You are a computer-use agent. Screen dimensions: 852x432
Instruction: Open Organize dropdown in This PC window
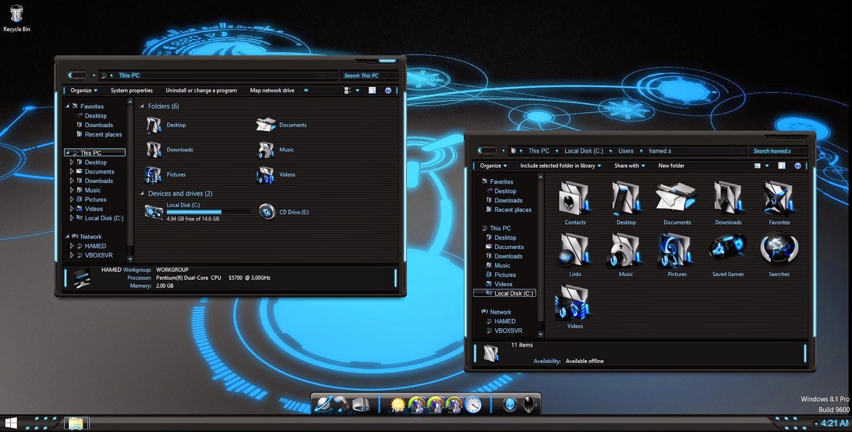[x=84, y=90]
